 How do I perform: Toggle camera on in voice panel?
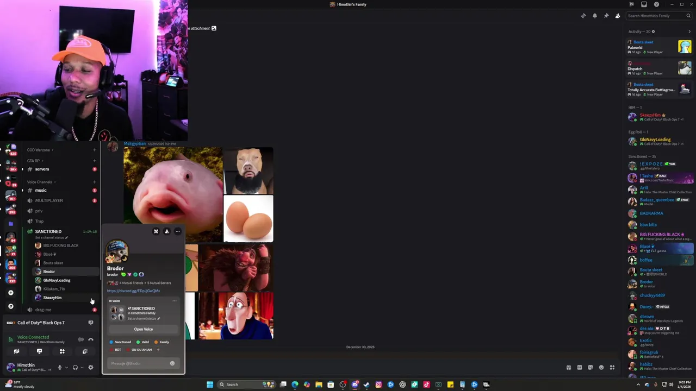pos(16,351)
